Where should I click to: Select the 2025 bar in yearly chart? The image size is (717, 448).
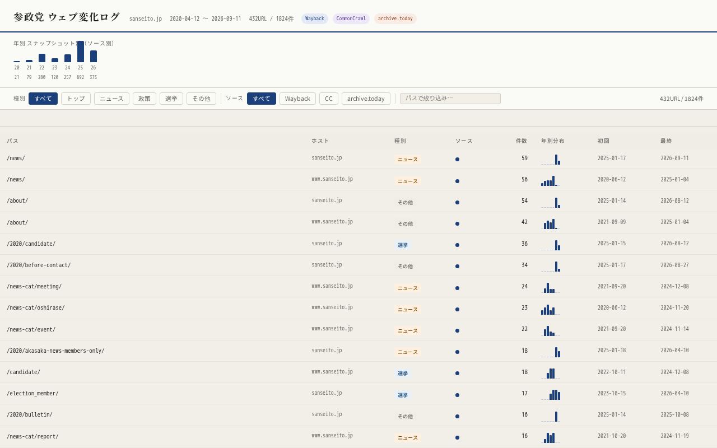pos(81,52)
